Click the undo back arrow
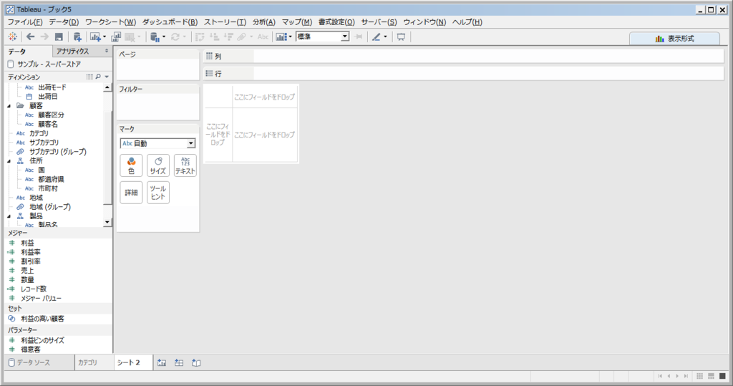Viewport: 733px width, 386px height. tap(30, 37)
